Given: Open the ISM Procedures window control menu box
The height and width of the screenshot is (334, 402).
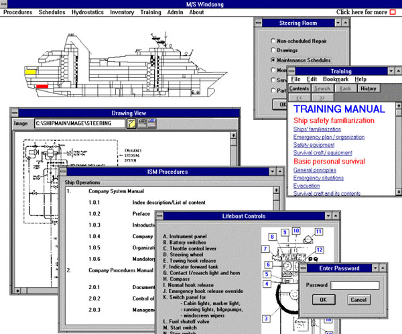Looking at the screenshot, I should pyautogui.click(x=63, y=172).
